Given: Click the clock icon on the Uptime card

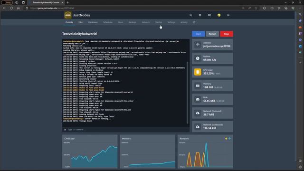Looking at the screenshot, I should coord(198,58).
